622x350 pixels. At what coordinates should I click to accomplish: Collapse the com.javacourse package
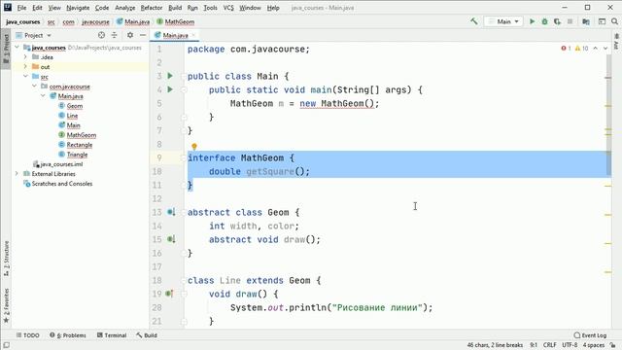pos(34,87)
